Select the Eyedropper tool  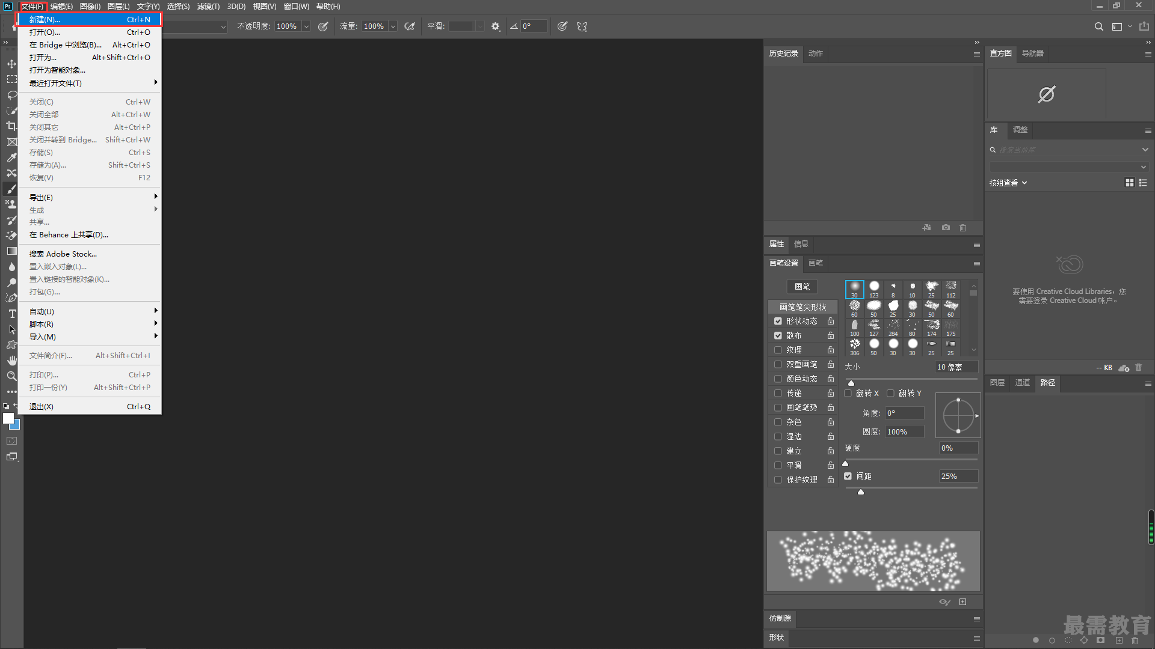(x=11, y=157)
